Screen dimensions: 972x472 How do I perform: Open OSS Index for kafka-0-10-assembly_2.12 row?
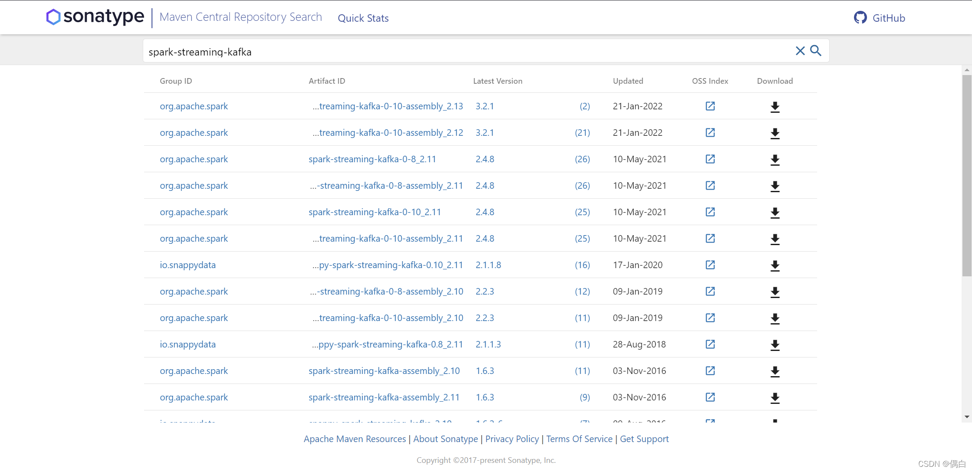click(x=710, y=133)
